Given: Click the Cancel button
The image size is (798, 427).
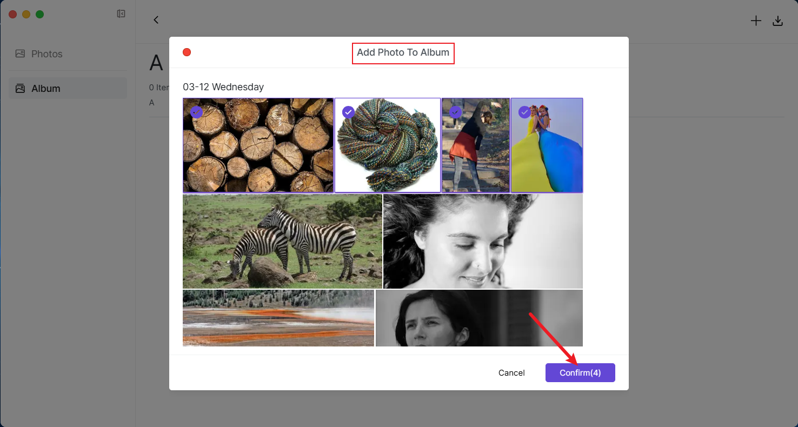Looking at the screenshot, I should point(511,373).
